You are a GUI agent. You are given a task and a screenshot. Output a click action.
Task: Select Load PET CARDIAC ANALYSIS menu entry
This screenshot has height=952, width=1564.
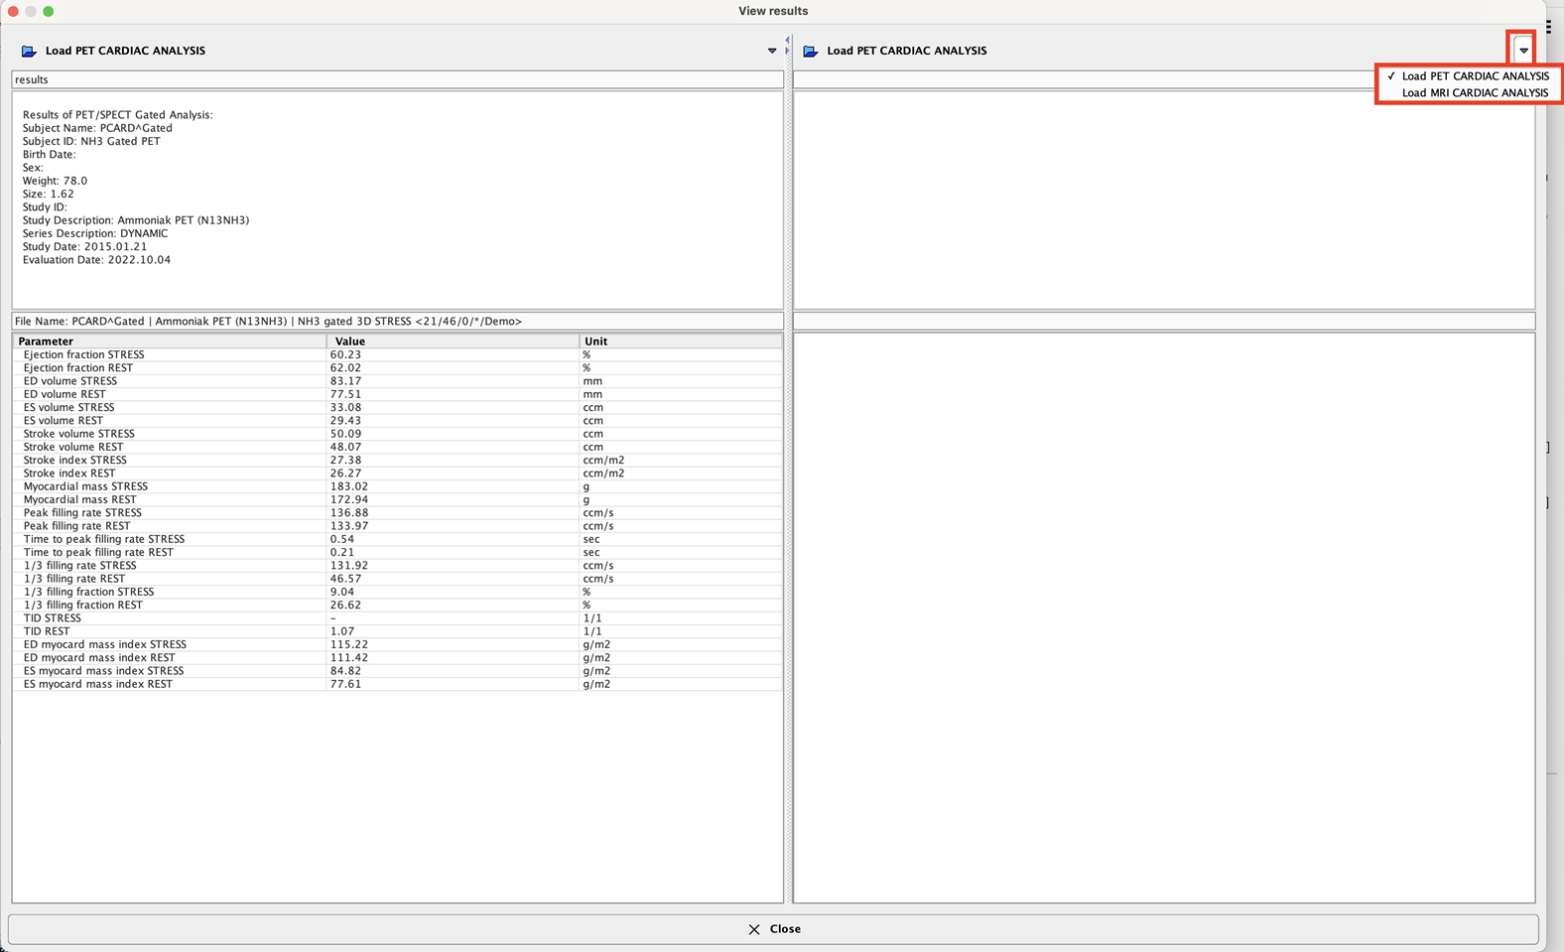[1469, 75]
